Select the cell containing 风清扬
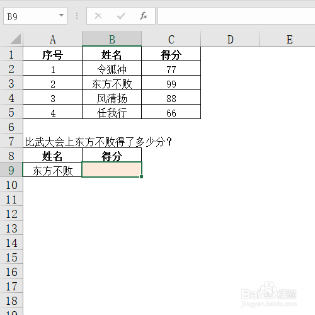Image resolution: width=315 pixels, height=315 pixels. pyautogui.click(x=112, y=98)
